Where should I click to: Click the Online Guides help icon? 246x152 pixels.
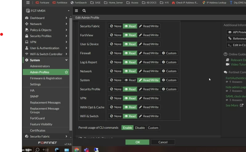pos(225,54)
